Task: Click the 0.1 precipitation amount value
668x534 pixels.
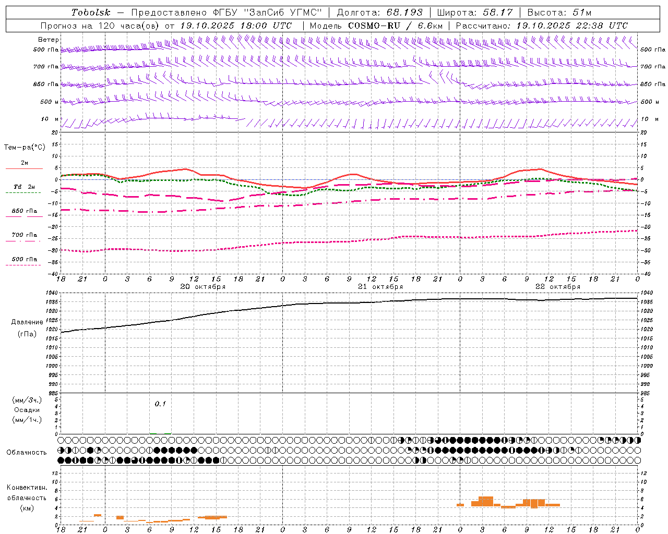Action: 160,404
